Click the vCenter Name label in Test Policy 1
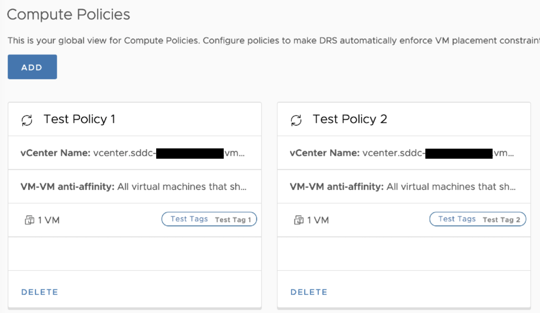Viewport: 540px width, 313px height. [55, 153]
